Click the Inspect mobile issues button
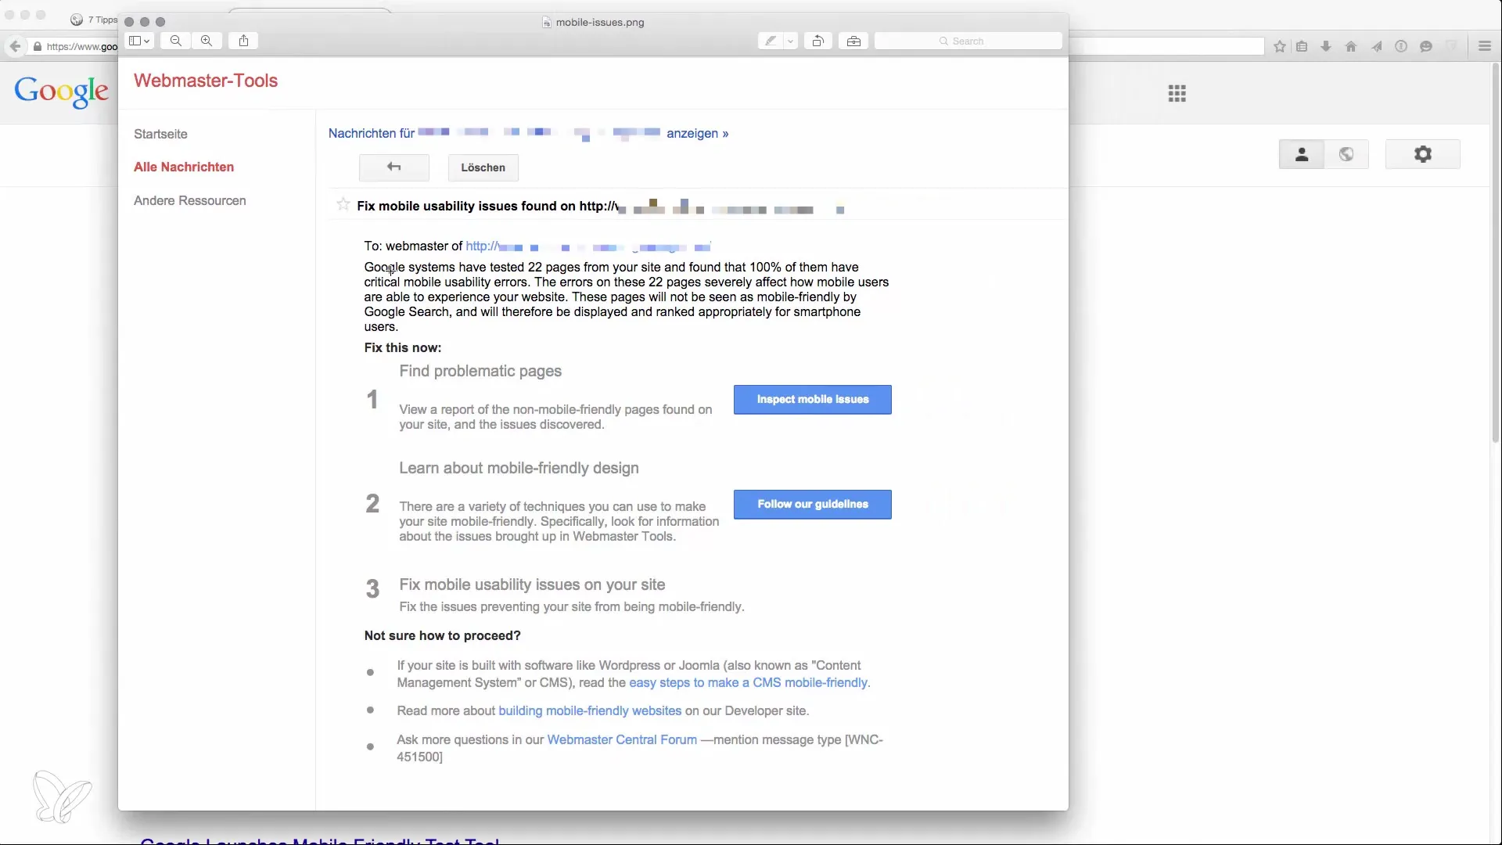Viewport: 1502px width, 845px height. pos(813,400)
